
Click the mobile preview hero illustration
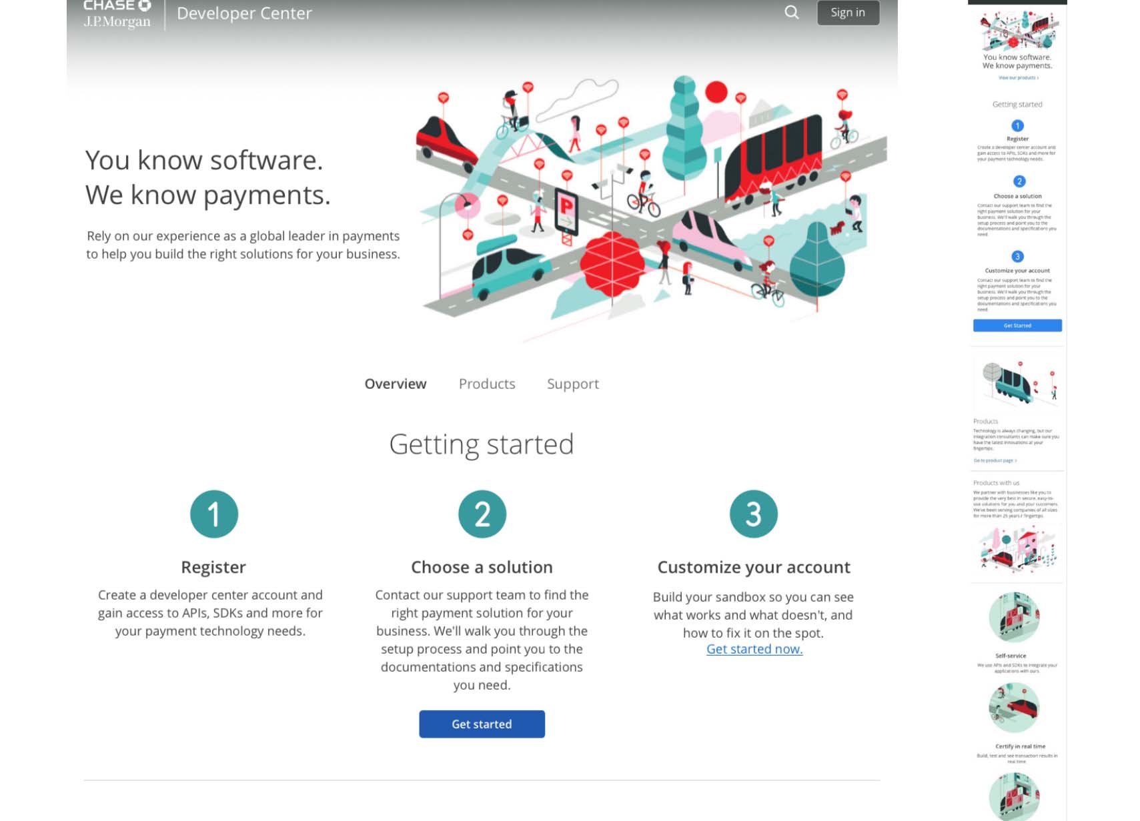[1018, 31]
